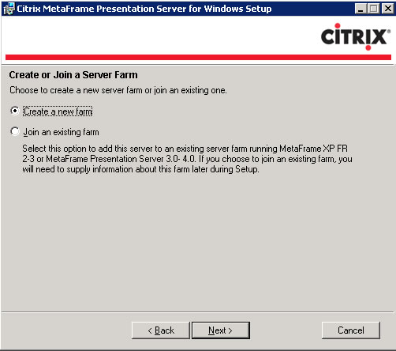The width and height of the screenshot is (396, 351).
Task: Click the registered trademark symbol by Citrix
Action: 389,31
